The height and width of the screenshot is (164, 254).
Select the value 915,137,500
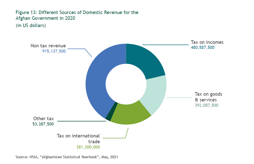tap(54, 51)
